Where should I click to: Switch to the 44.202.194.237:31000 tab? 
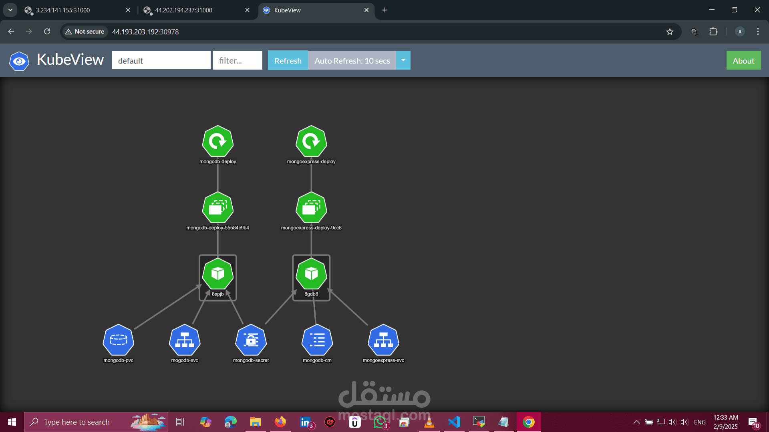point(196,10)
